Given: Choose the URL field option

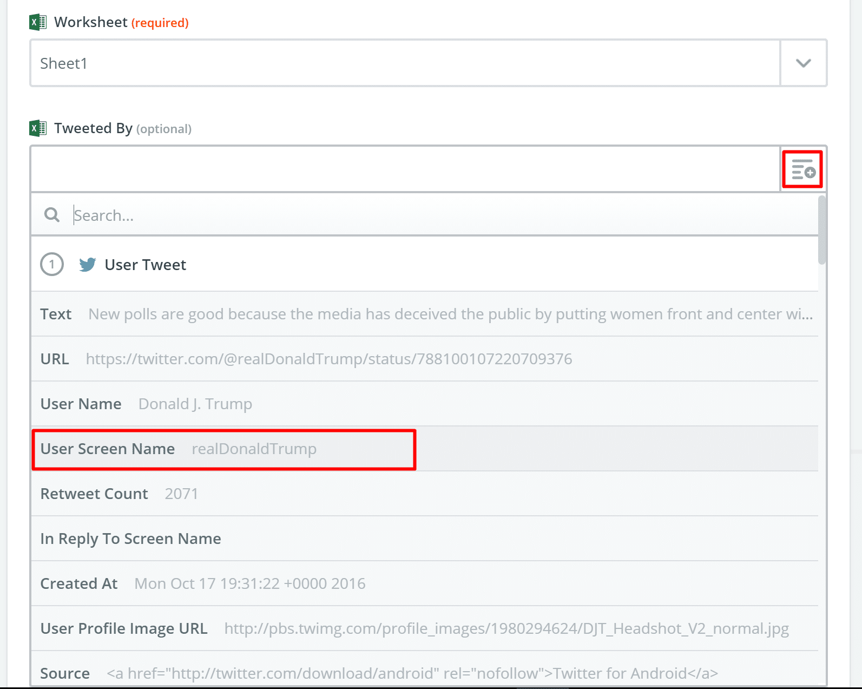Looking at the screenshot, I should tap(424, 359).
